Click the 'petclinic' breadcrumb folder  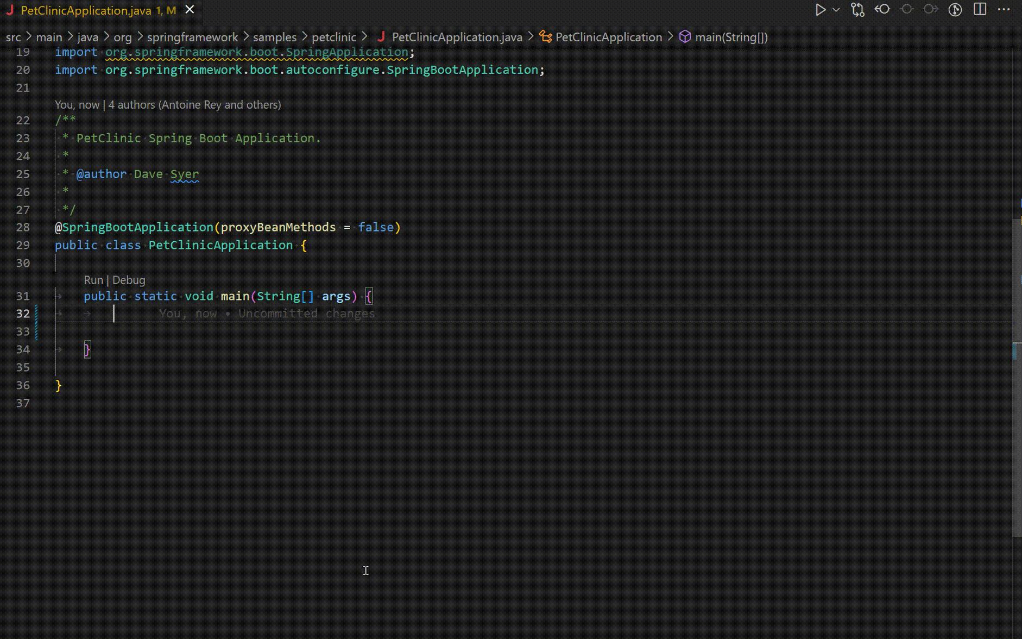point(334,37)
